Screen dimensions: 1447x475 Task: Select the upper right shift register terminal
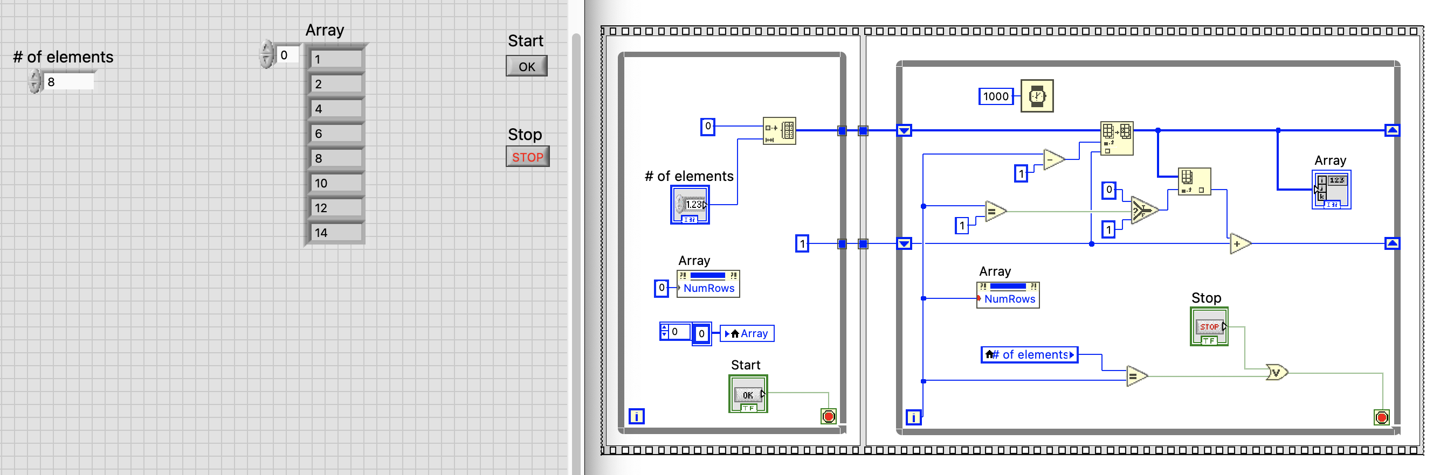1392,131
